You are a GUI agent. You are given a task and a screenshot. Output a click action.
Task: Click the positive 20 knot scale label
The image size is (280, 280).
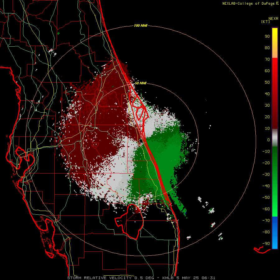click(x=267, y=117)
